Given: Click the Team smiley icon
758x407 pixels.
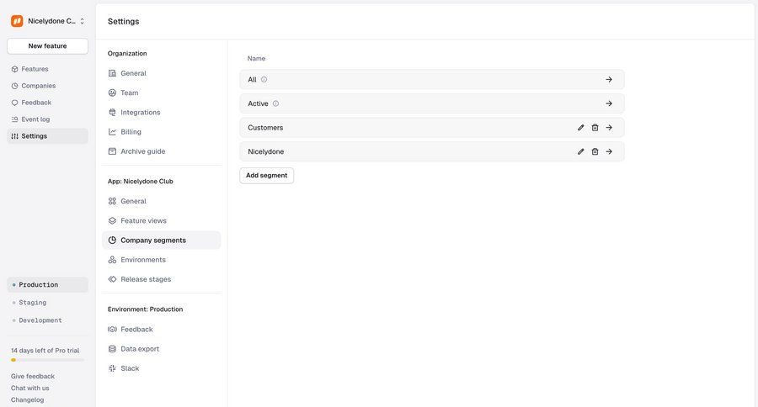Looking at the screenshot, I should tap(112, 92).
